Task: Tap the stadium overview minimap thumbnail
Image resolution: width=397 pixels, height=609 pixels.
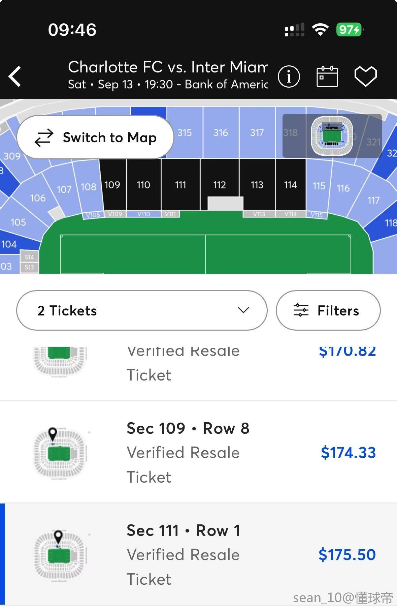Action: click(332, 136)
